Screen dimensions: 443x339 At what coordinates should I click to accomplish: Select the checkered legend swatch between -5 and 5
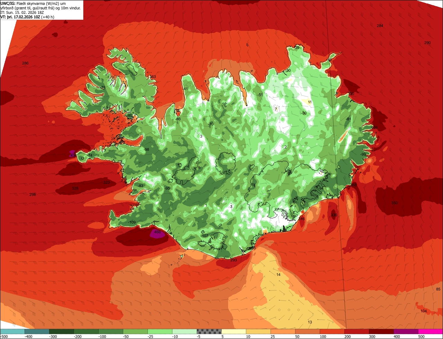pos(209,331)
